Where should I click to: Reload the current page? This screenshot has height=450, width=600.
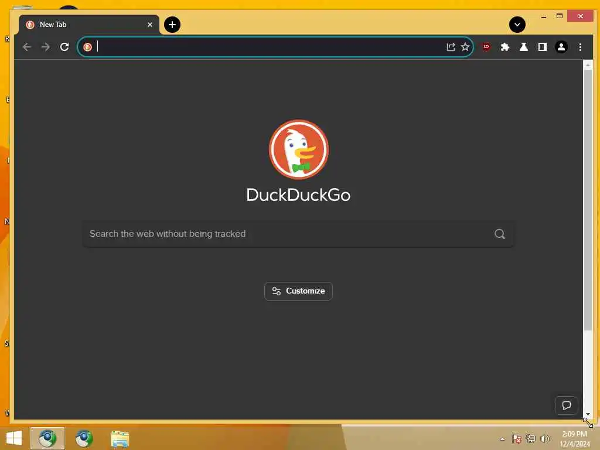coord(64,47)
